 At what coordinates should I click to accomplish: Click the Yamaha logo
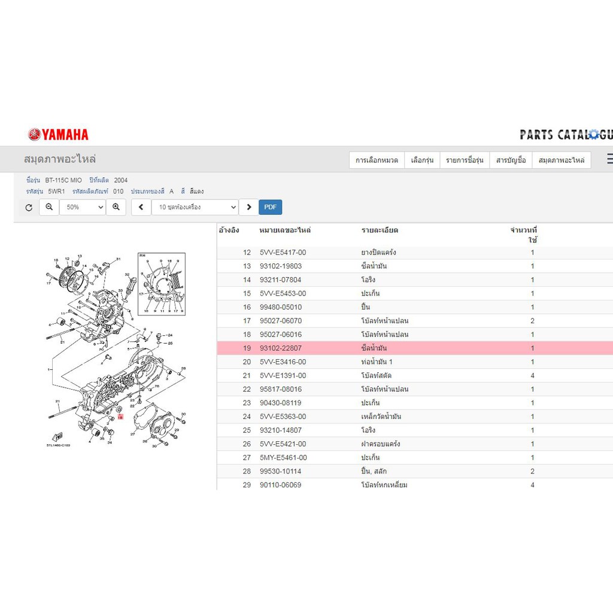click(x=58, y=135)
